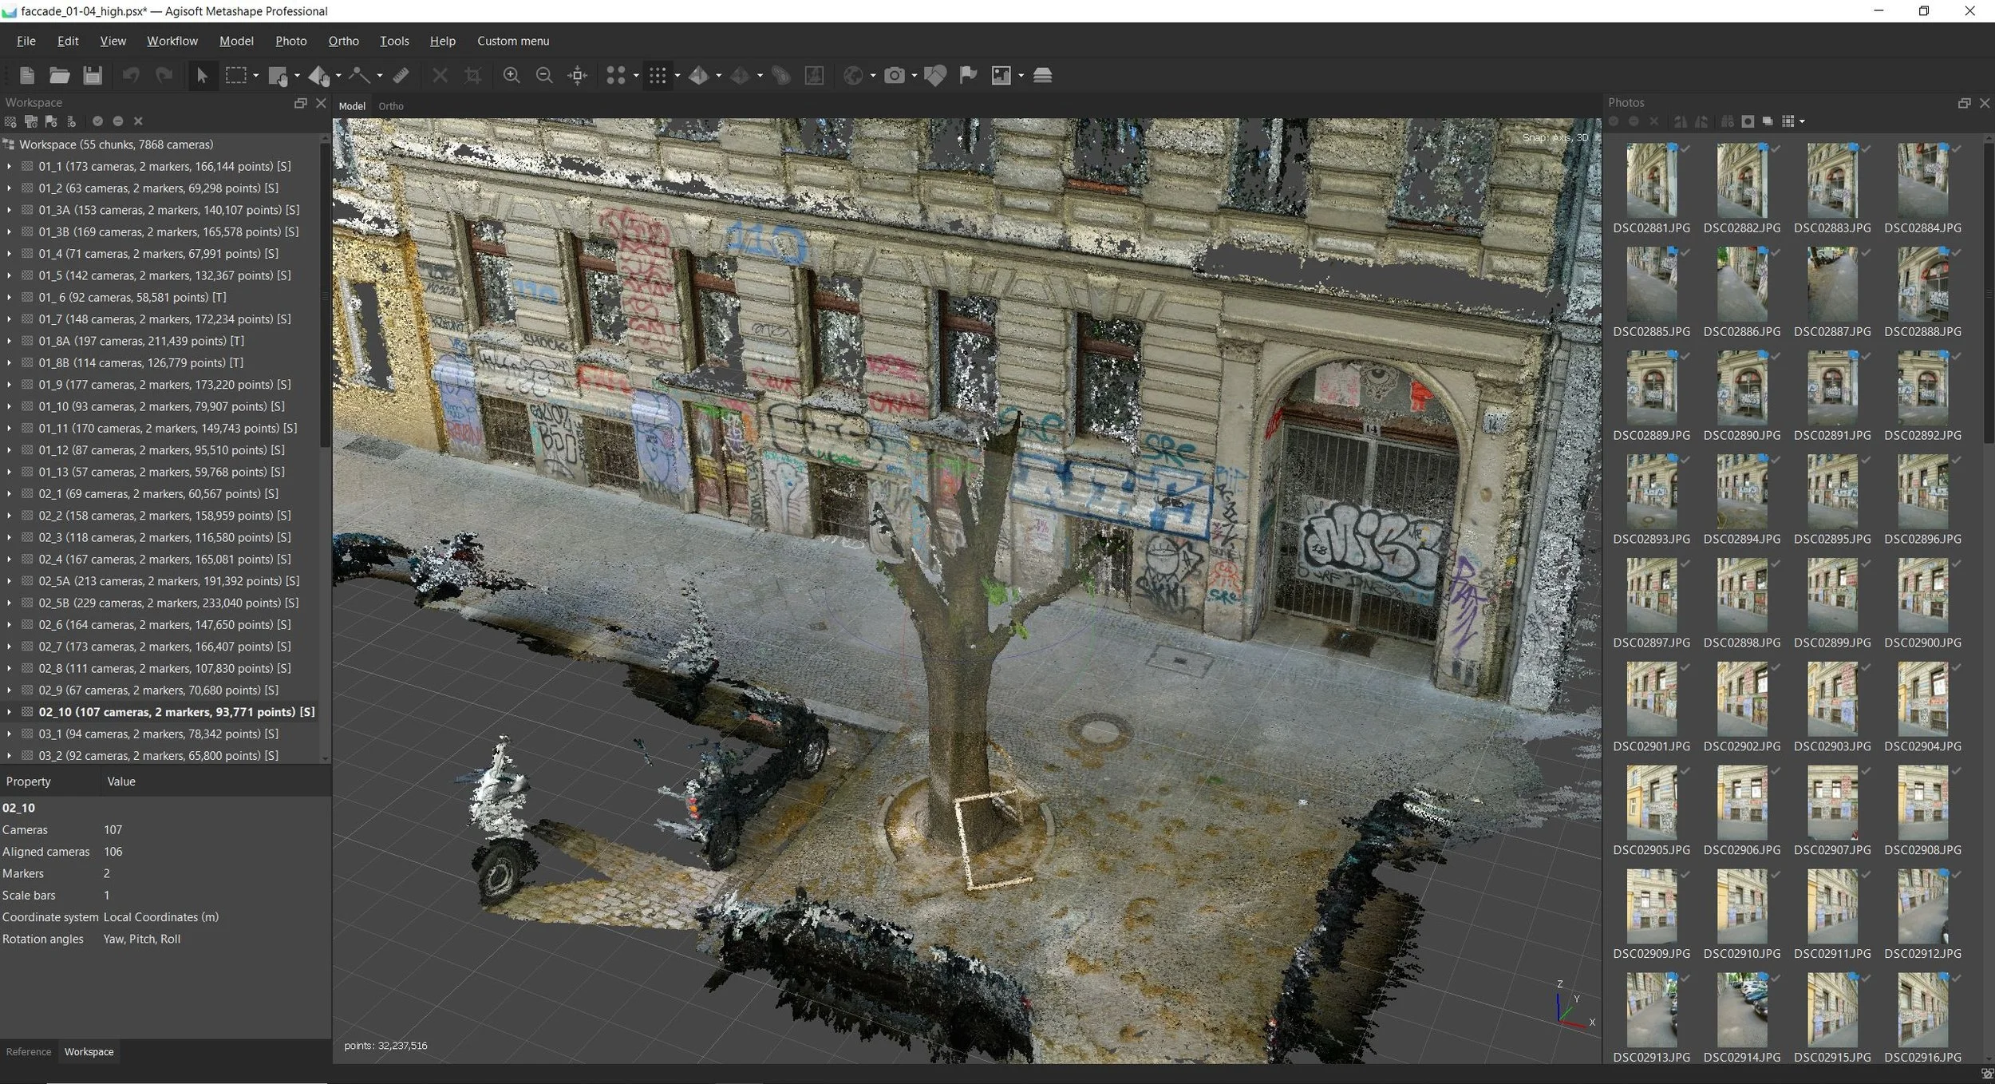Open the Capture View camera icon
This screenshot has height=1084, width=1995.
pyautogui.click(x=895, y=75)
